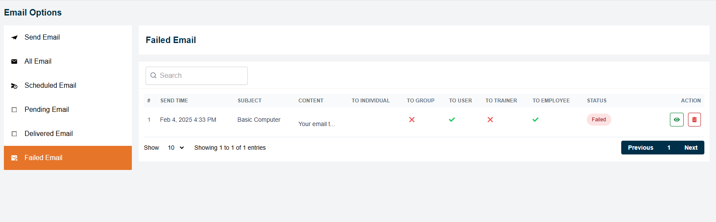Click the Pending Email sidebar icon

click(14, 110)
